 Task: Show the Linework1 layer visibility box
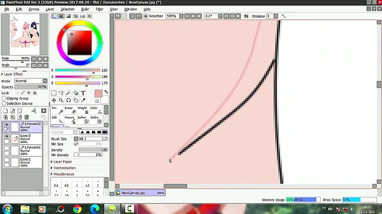click(x=7, y=148)
